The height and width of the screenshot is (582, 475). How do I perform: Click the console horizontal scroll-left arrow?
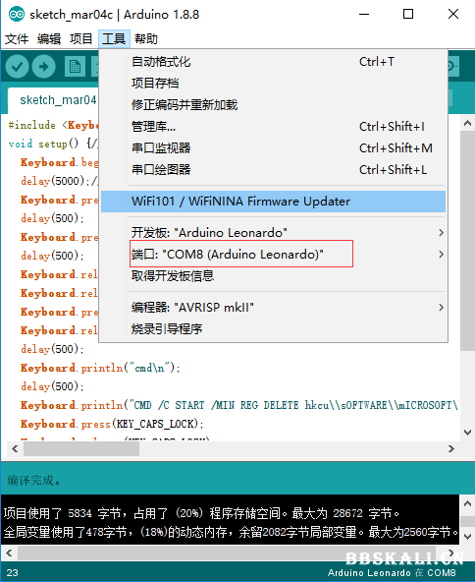[9, 553]
